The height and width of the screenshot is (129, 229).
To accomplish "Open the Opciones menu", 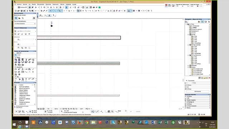I will click(x=48, y=4).
